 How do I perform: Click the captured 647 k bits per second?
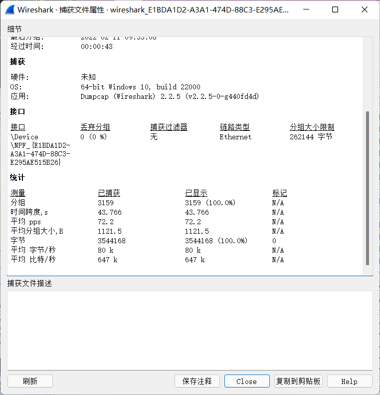108,260
